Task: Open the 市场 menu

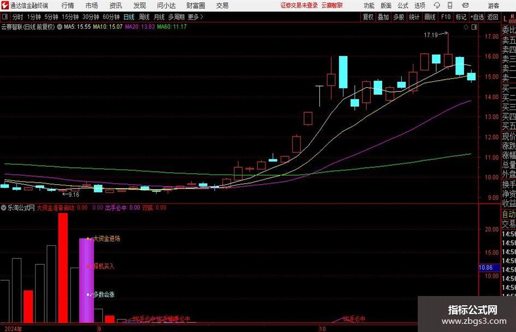Action: 92,5
